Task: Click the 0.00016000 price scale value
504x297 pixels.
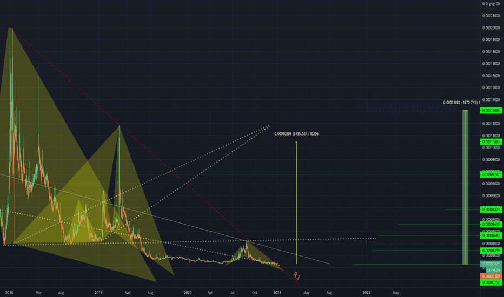Action: click(x=491, y=76)
